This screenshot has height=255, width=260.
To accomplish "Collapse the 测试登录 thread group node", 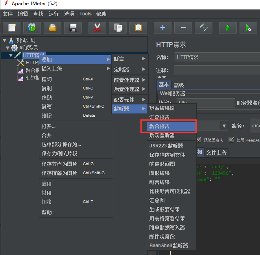I will [x=8, y=48].
